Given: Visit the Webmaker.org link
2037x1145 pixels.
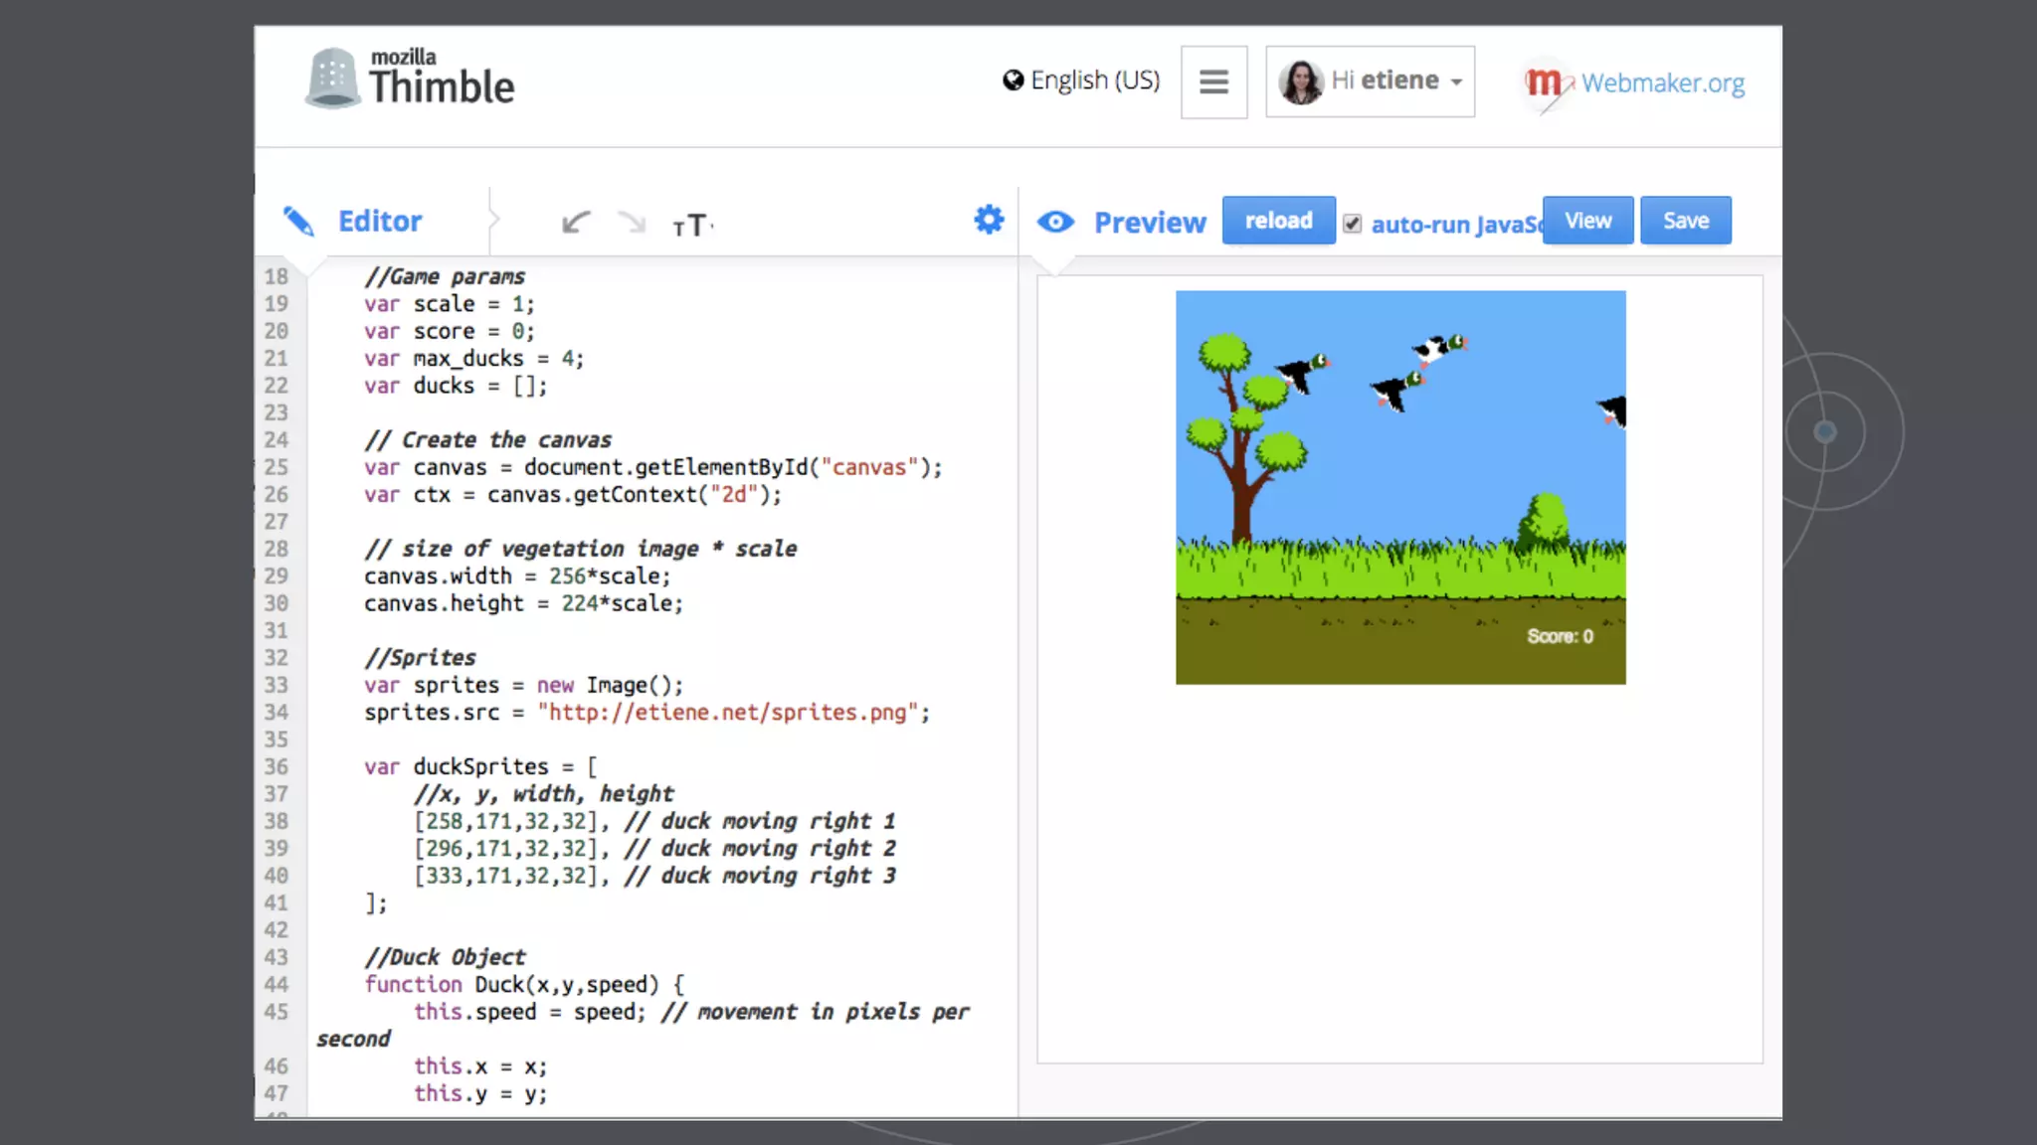Looking at the screenshot, I should pos(1662,82).
